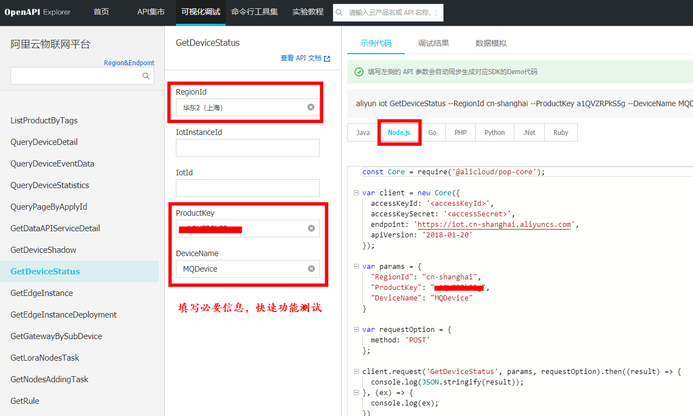The height and width of the screenshot is (416, 693).
Task: Select the Python code language tab
Action: click(x=495, y=132)
